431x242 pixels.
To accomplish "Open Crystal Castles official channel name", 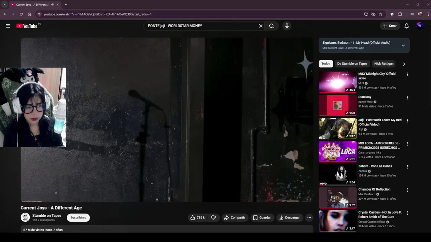I will [x=372, y=222].
